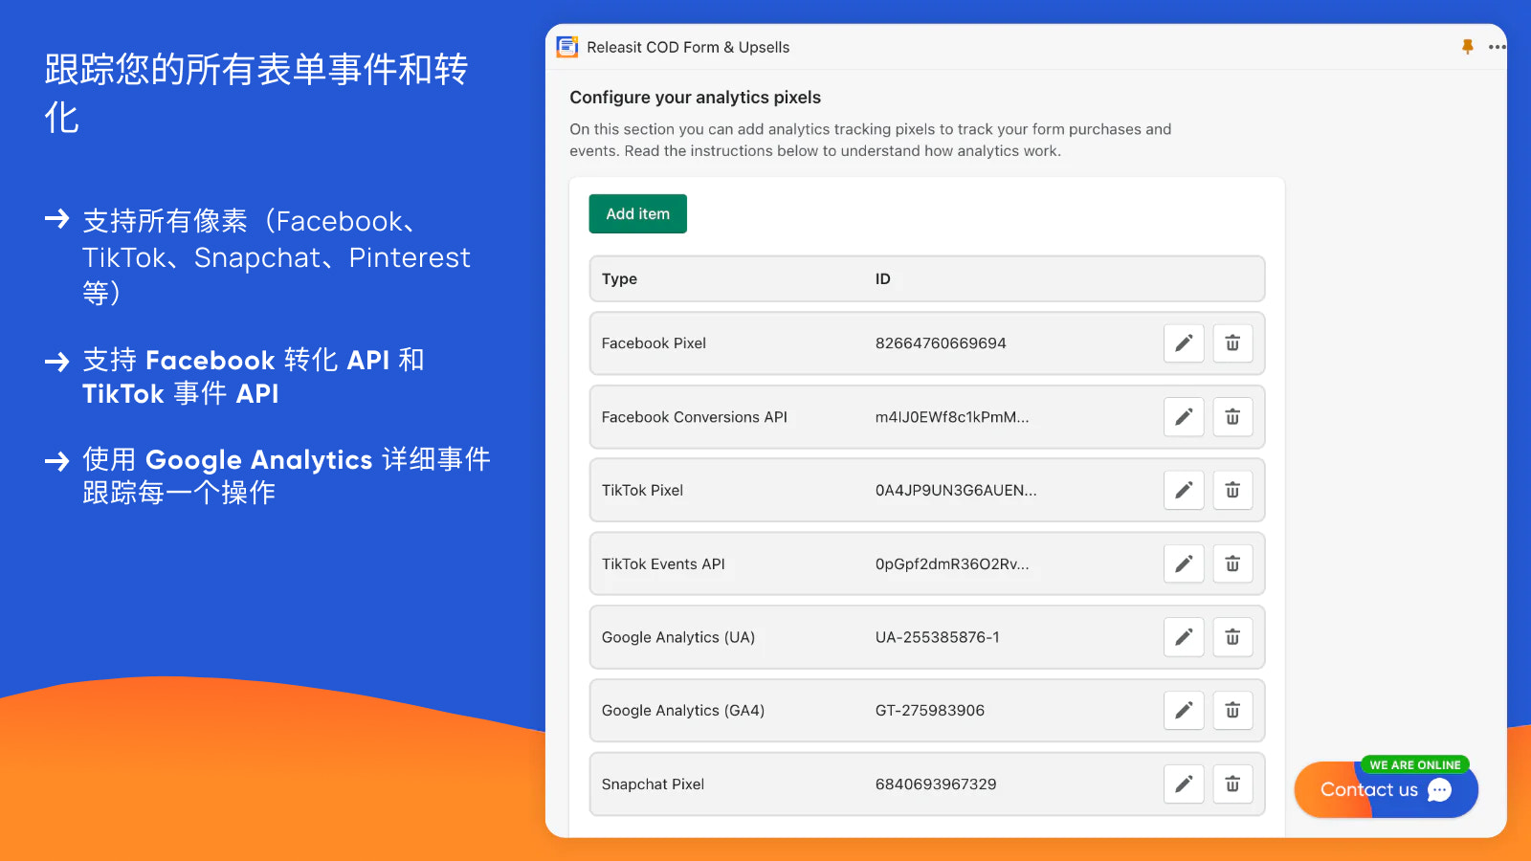Click the Releasit app logo icon
The width and height of the screenshot is (1531, 861).
pyautogui.click(x=567, y=47)
